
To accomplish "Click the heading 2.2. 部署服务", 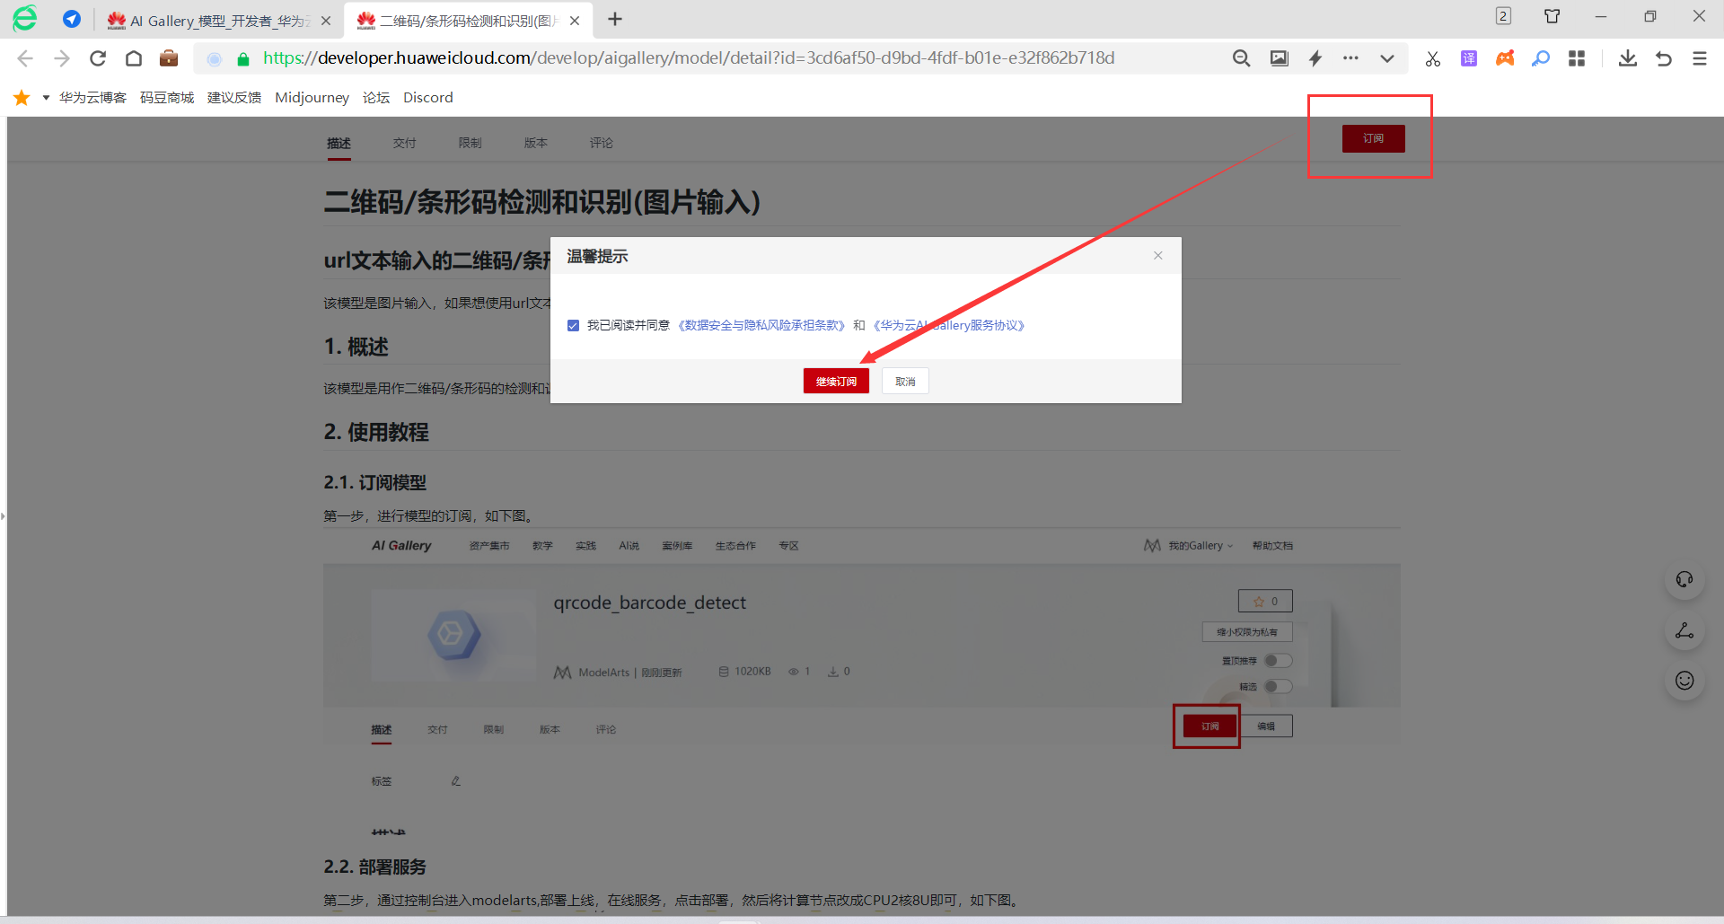I will (375, 867).
